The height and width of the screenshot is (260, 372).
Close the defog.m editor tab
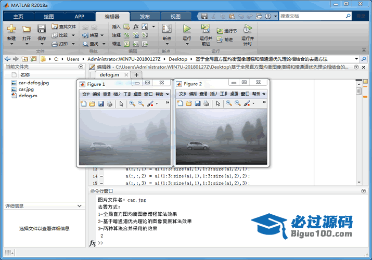[x=126, y=75]
